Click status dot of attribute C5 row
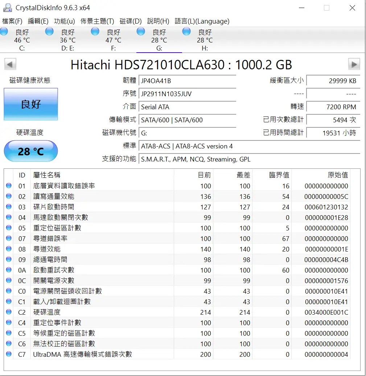366x376 pixels. tap(9, 333)
